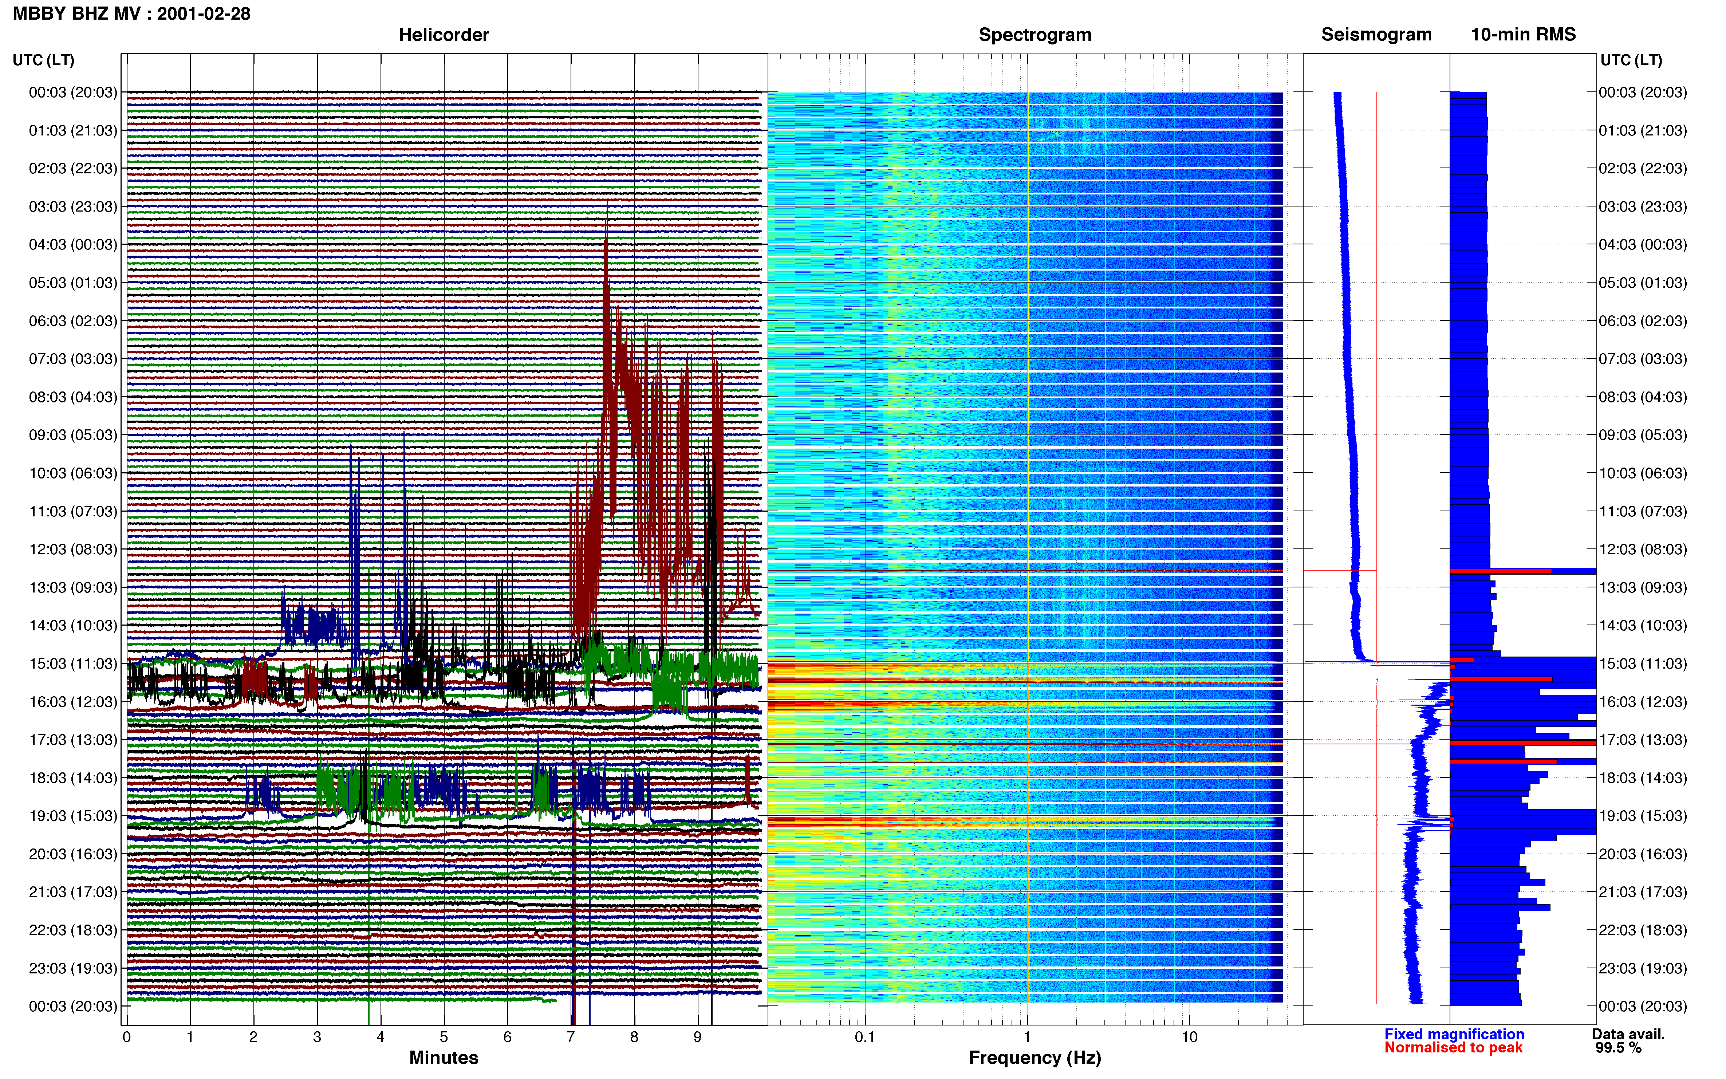Click right-side time label '19:03 (15:03)'
The image size is (1726, 1079).
point(1643,816)
